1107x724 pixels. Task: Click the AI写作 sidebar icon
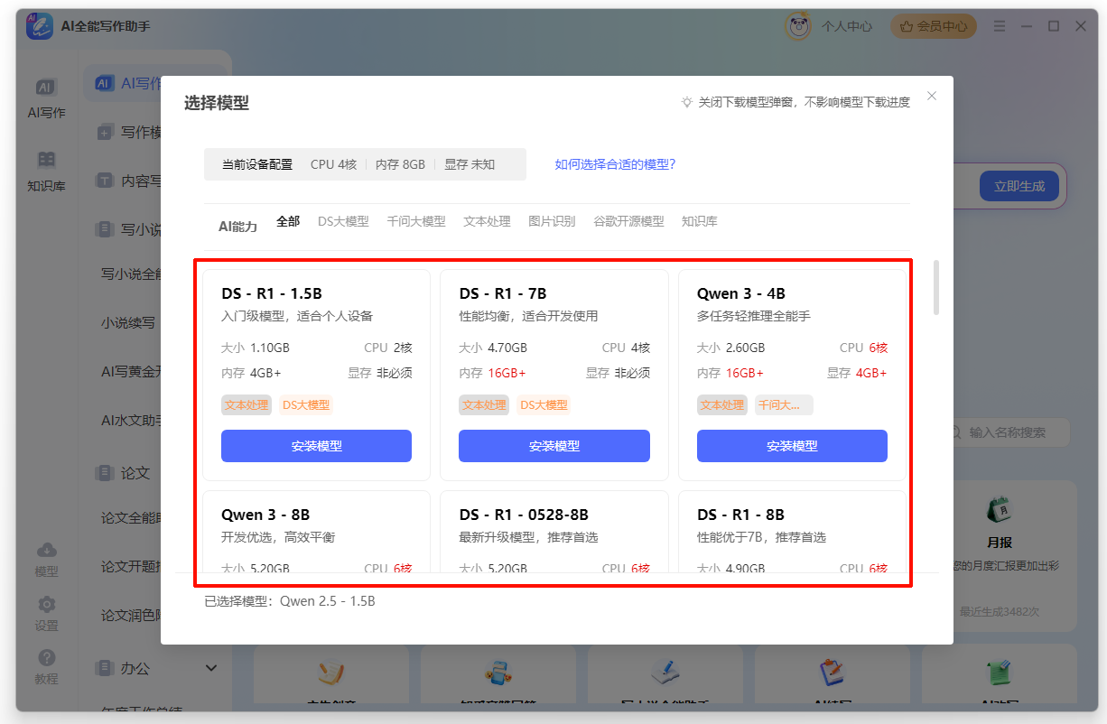click(x=46, y=88)
